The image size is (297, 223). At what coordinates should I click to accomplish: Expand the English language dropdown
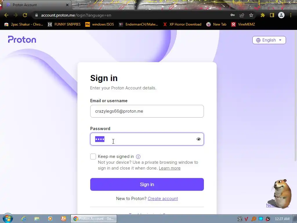click(269, 40)
